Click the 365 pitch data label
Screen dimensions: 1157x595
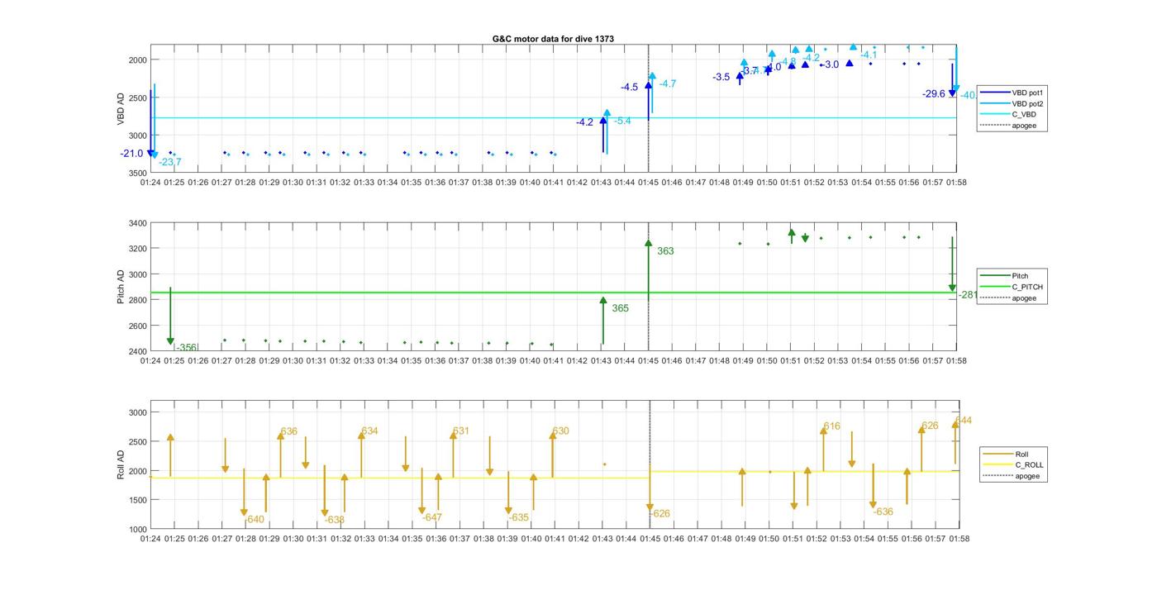620,308
